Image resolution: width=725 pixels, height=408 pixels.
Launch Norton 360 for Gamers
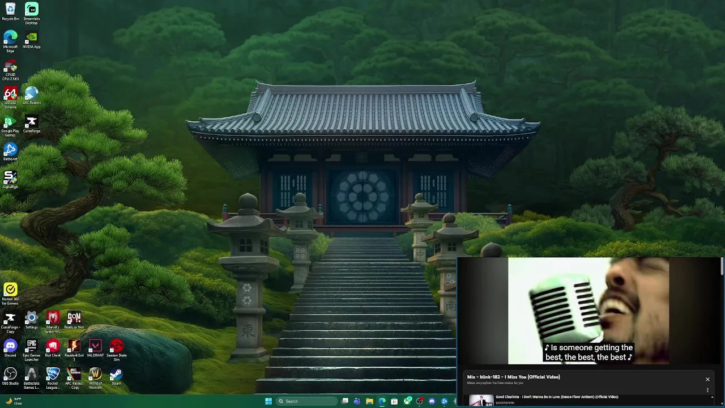(10, 294)
